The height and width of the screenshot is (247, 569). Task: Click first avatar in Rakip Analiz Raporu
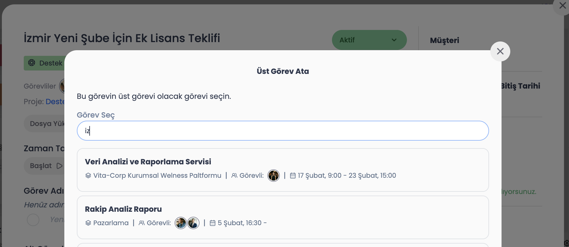pyautogui.click(x=181, y=223)
